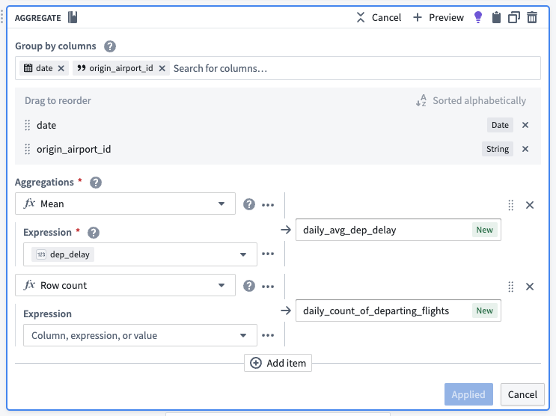
Task: Open help for the Mean Expression label
Action: coord(94,233)
